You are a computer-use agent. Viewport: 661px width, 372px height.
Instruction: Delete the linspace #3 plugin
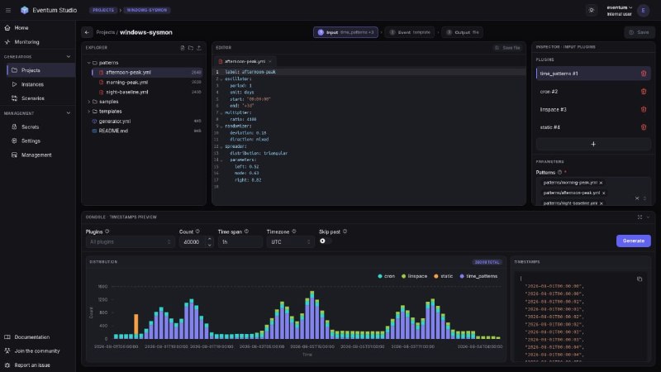644,109
